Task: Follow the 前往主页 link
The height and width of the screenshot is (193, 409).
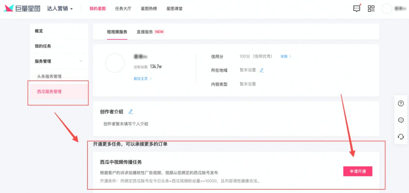Action: pyautogui.click(x=142, y=78)
